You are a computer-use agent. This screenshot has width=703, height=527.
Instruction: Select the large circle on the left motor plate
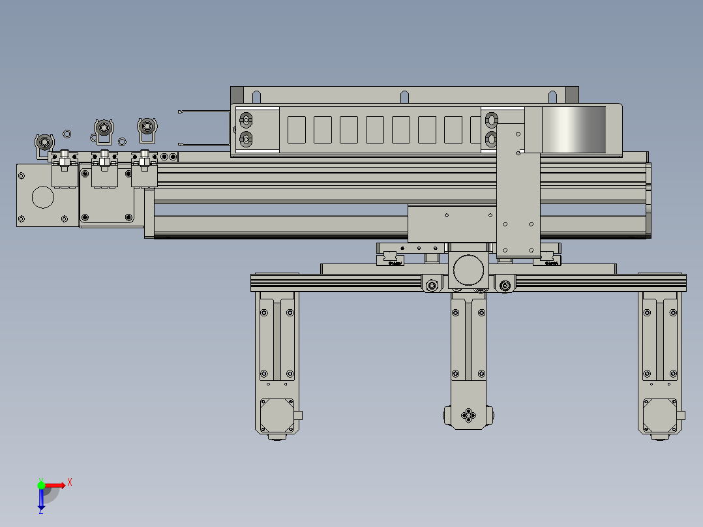[x=43, y=198]
